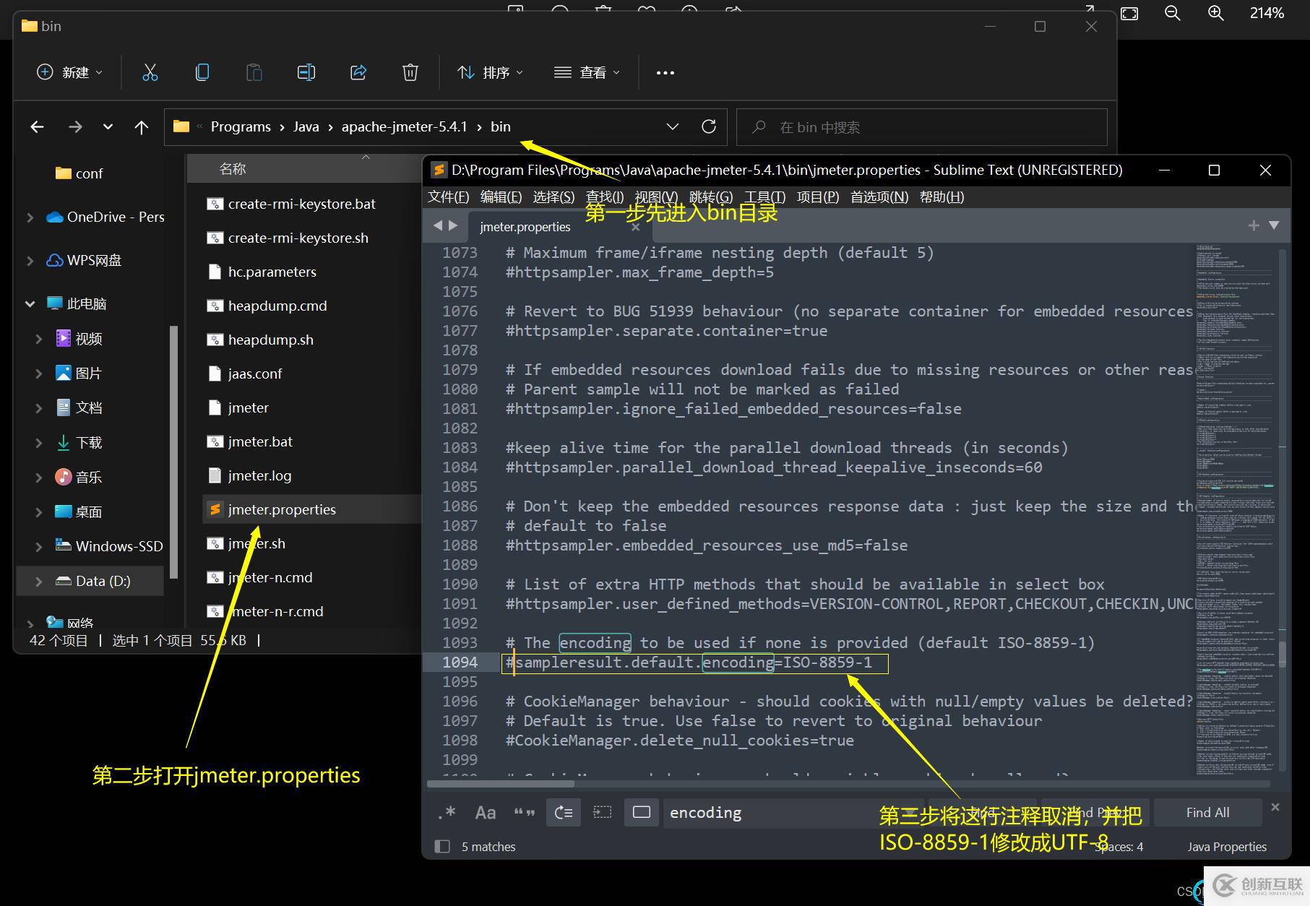Click the Share icon in Explorer toolbar
This screenshot has width=1310, height=906.
coord(358,72)
